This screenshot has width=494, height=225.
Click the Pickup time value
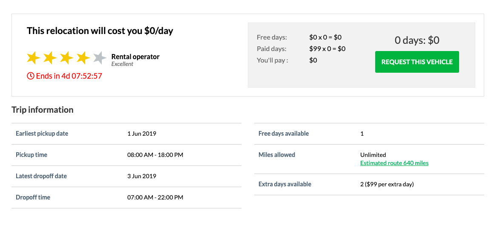(155, 155)
